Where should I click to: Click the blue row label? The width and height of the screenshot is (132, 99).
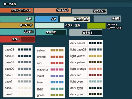(x=40, y=82)
